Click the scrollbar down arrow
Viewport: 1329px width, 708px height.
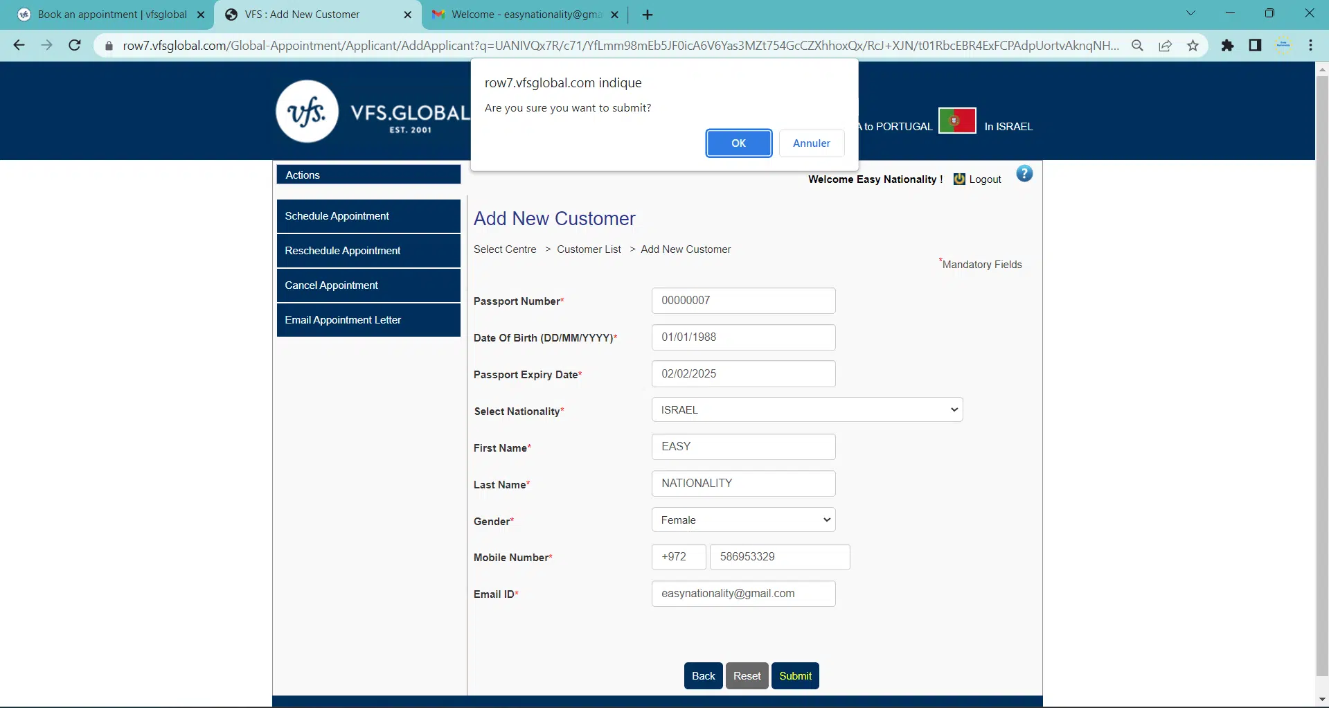(1321, 699)
